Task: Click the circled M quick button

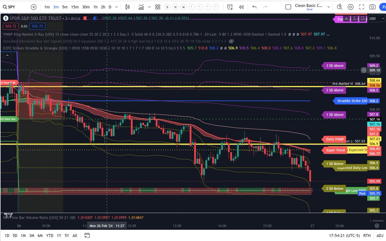Action: (x=183, y=7)
